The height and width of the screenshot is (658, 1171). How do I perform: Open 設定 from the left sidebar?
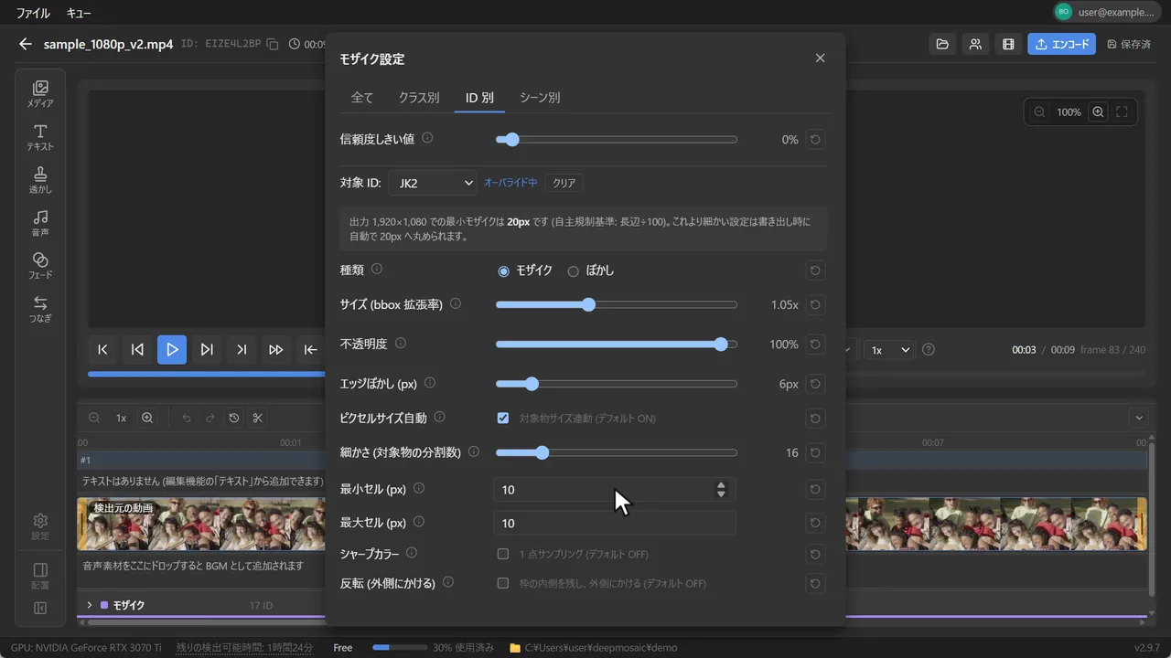pos(40,526)
